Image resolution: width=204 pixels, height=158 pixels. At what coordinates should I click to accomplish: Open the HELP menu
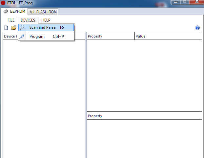tap(46, 20)
